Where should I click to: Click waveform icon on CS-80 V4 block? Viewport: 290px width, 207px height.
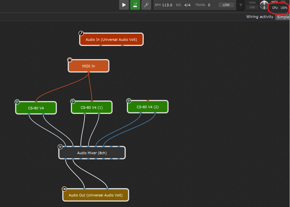[17, 102]
